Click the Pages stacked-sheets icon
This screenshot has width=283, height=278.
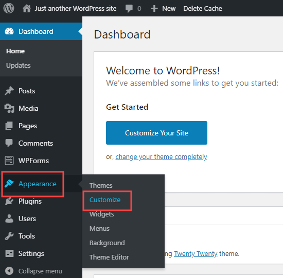[9, 126]
